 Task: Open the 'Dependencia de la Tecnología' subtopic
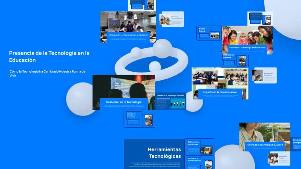click(x=260, y=19)
